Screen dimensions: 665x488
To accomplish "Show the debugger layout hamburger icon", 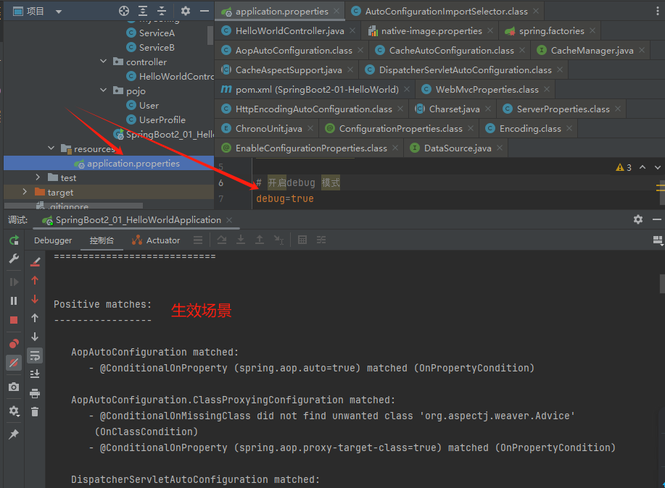I will [x=198, y=240].
